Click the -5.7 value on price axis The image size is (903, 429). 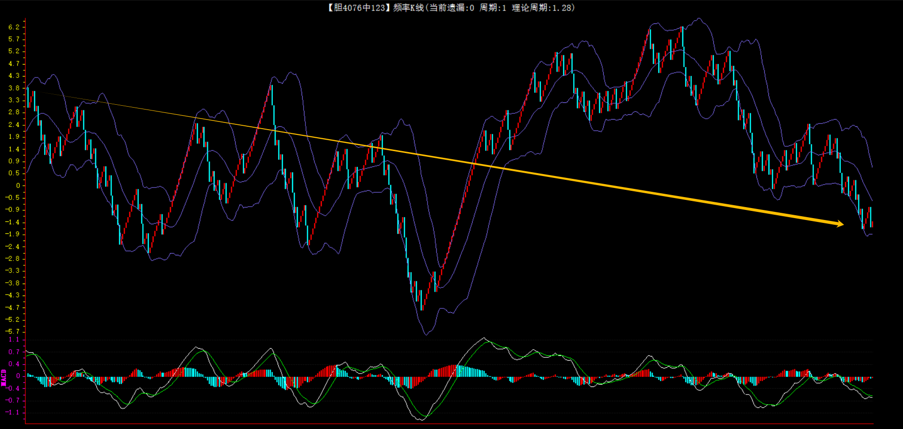(12, 331)
